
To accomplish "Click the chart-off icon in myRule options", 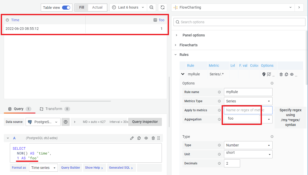I will point(269,74).
